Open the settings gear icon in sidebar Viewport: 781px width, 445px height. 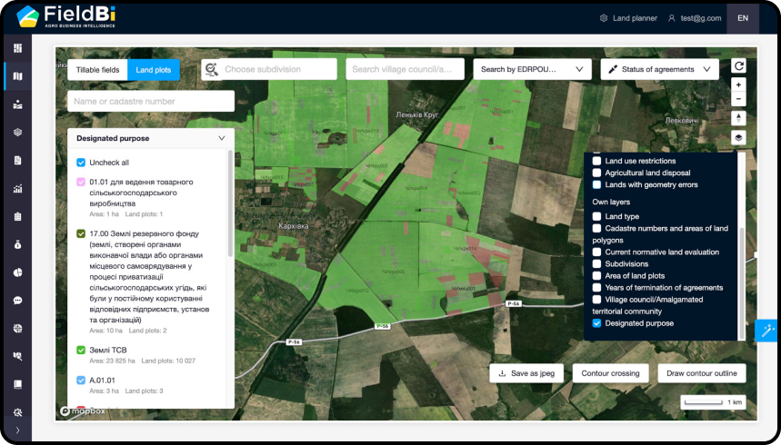(18, 412)
